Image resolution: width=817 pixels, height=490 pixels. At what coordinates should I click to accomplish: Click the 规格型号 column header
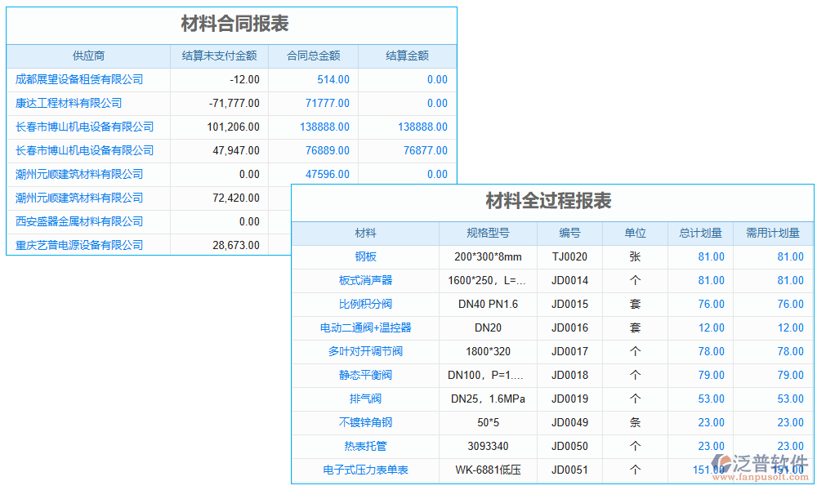click(487, 233)
